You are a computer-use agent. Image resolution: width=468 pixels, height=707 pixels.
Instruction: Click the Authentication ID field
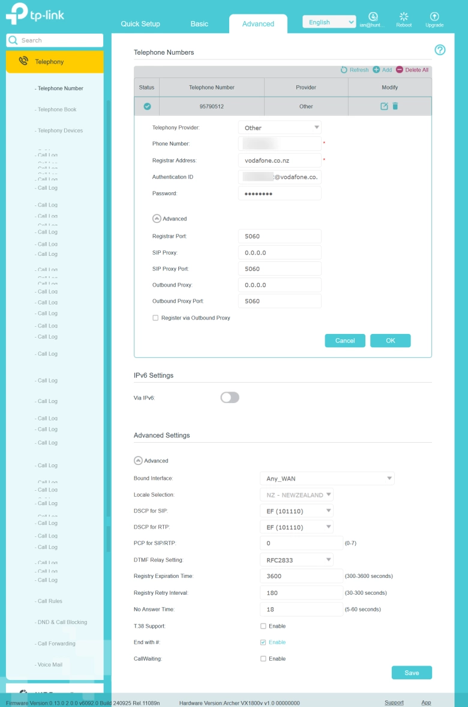[279, 177]
